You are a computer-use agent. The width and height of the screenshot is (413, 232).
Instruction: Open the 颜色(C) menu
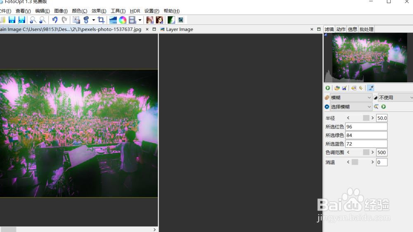(x=80, y=11)
